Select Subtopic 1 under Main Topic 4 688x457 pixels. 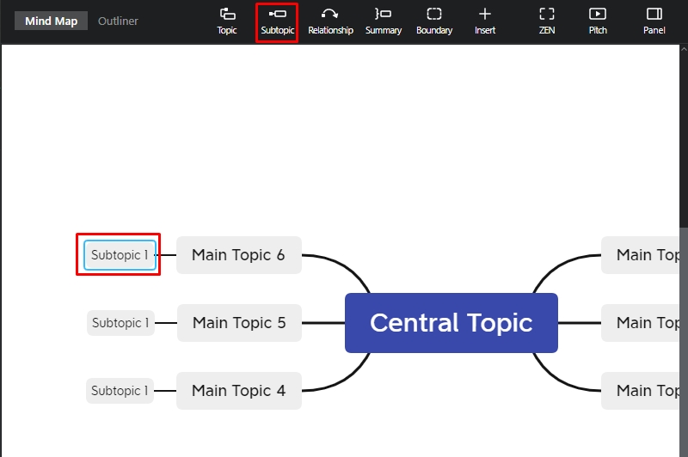(x=120, y=391)
